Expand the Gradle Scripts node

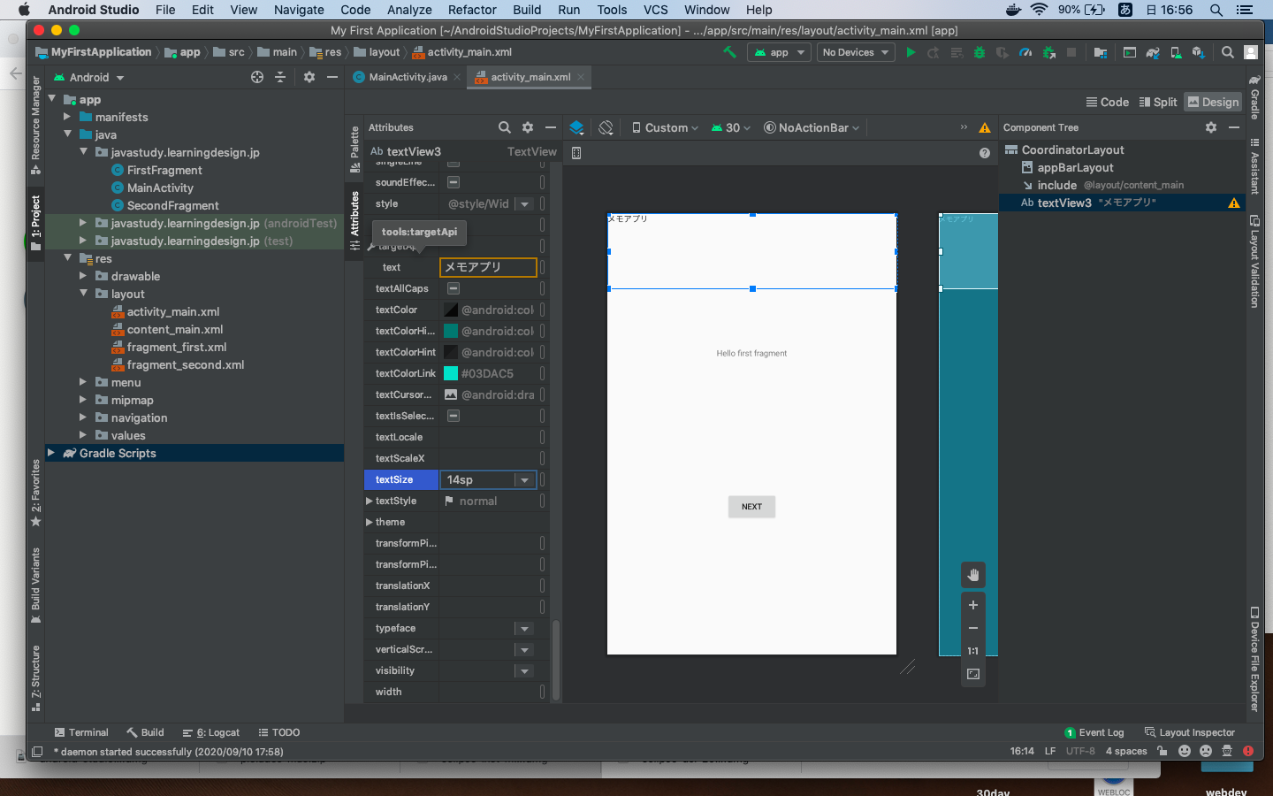(x=51, y=453)
